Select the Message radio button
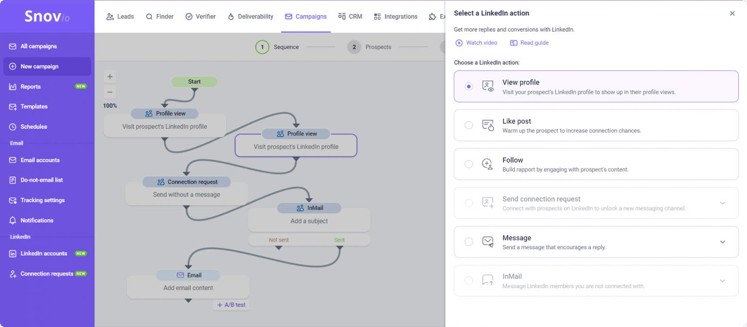747x327 pixels. pos(469,241)
